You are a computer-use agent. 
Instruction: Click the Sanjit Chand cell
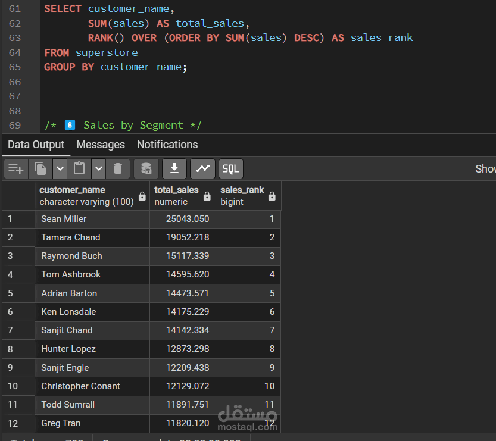pos(92,330)
